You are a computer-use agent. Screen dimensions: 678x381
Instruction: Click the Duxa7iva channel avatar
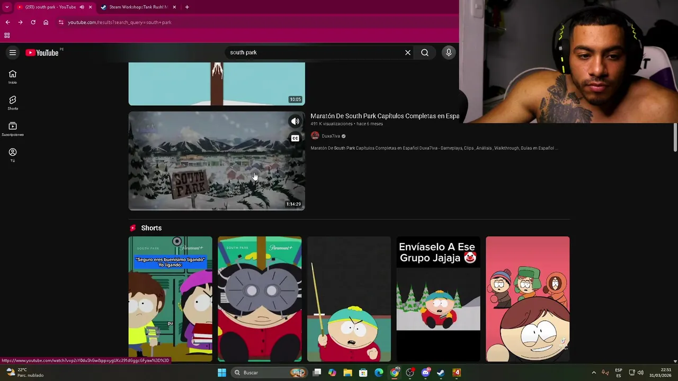click(x=315, y=136)
